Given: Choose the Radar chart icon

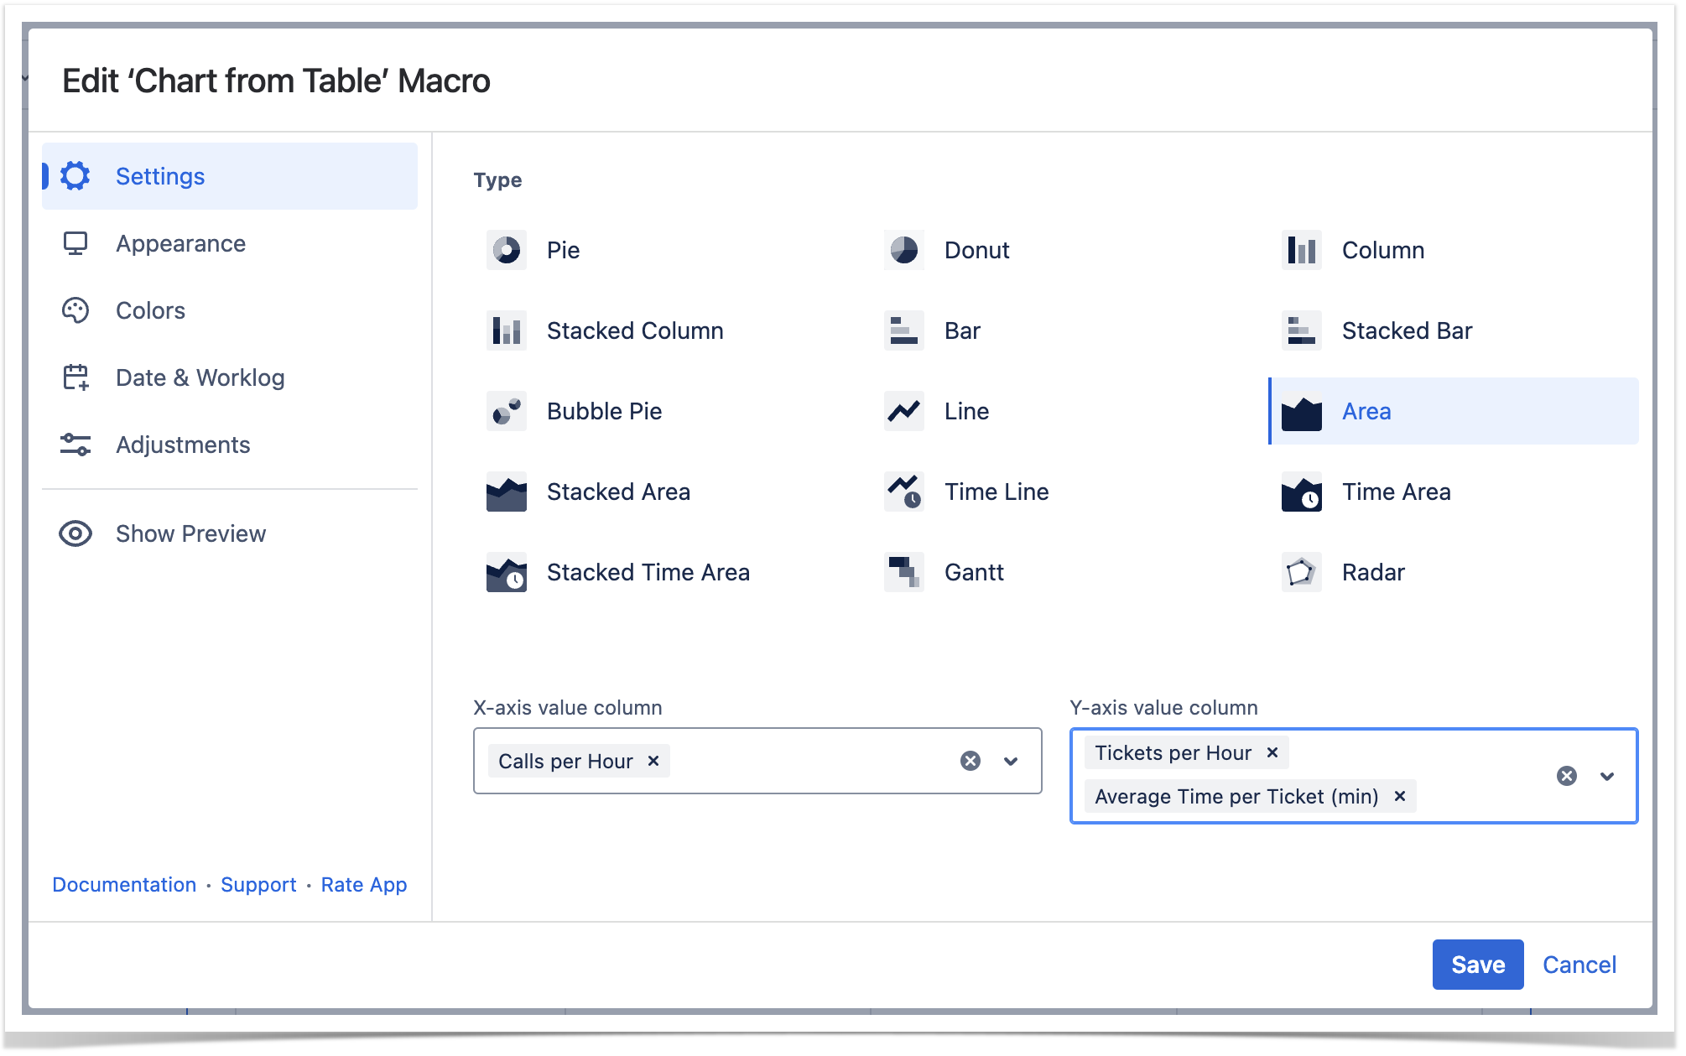Looking at the screenshot, I should point(1301,572).
